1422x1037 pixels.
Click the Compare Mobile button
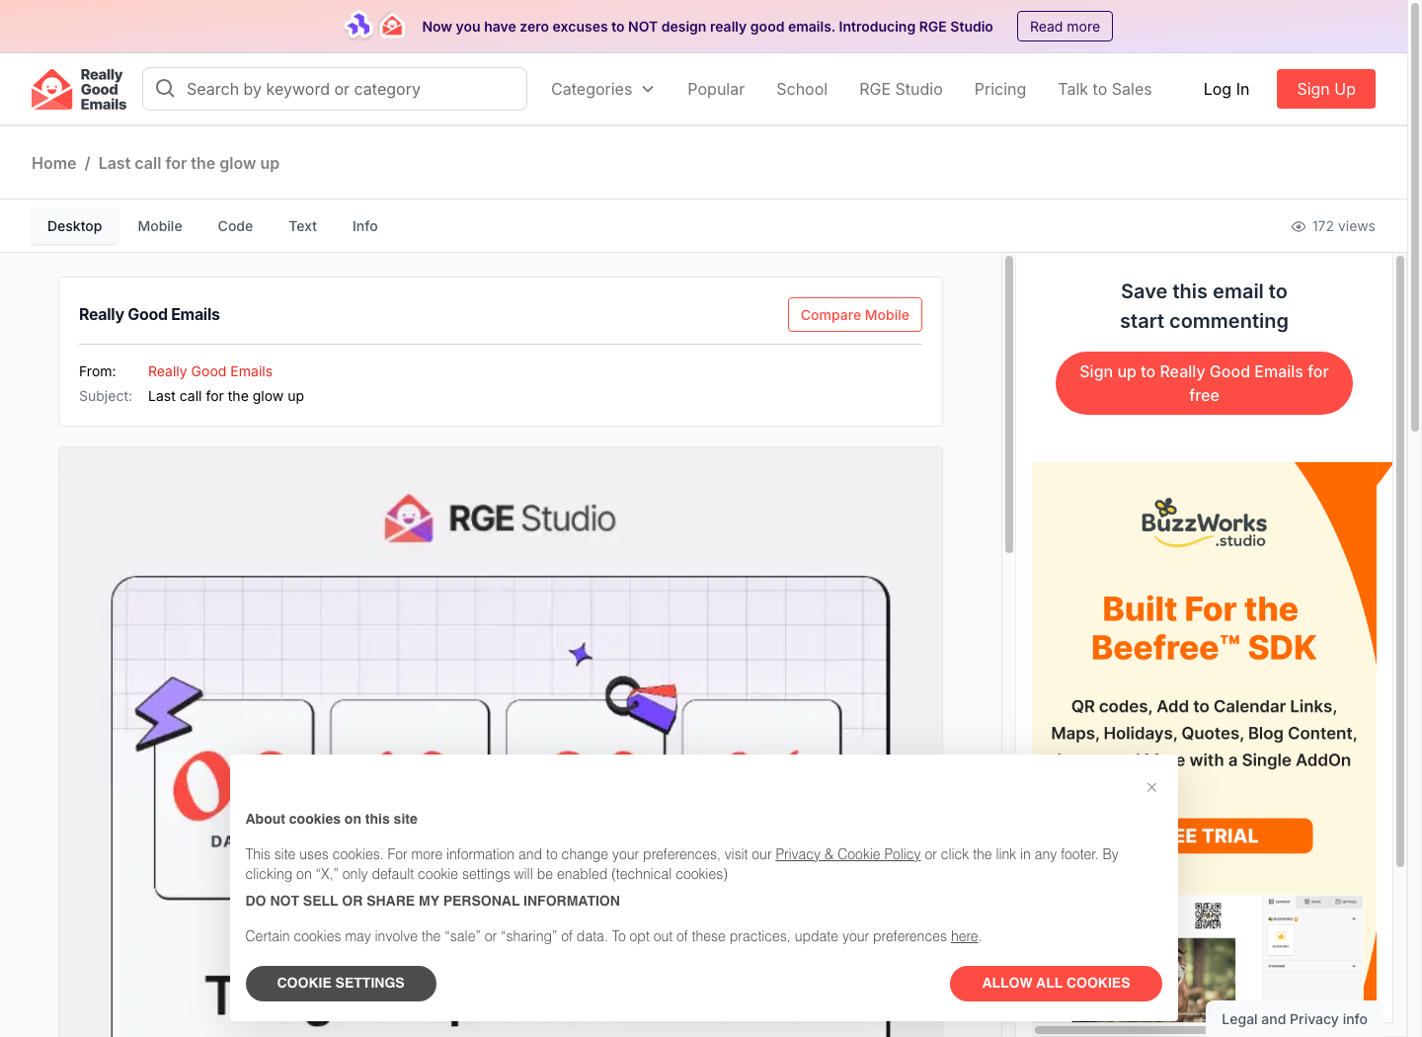click(x=855, y=315)
